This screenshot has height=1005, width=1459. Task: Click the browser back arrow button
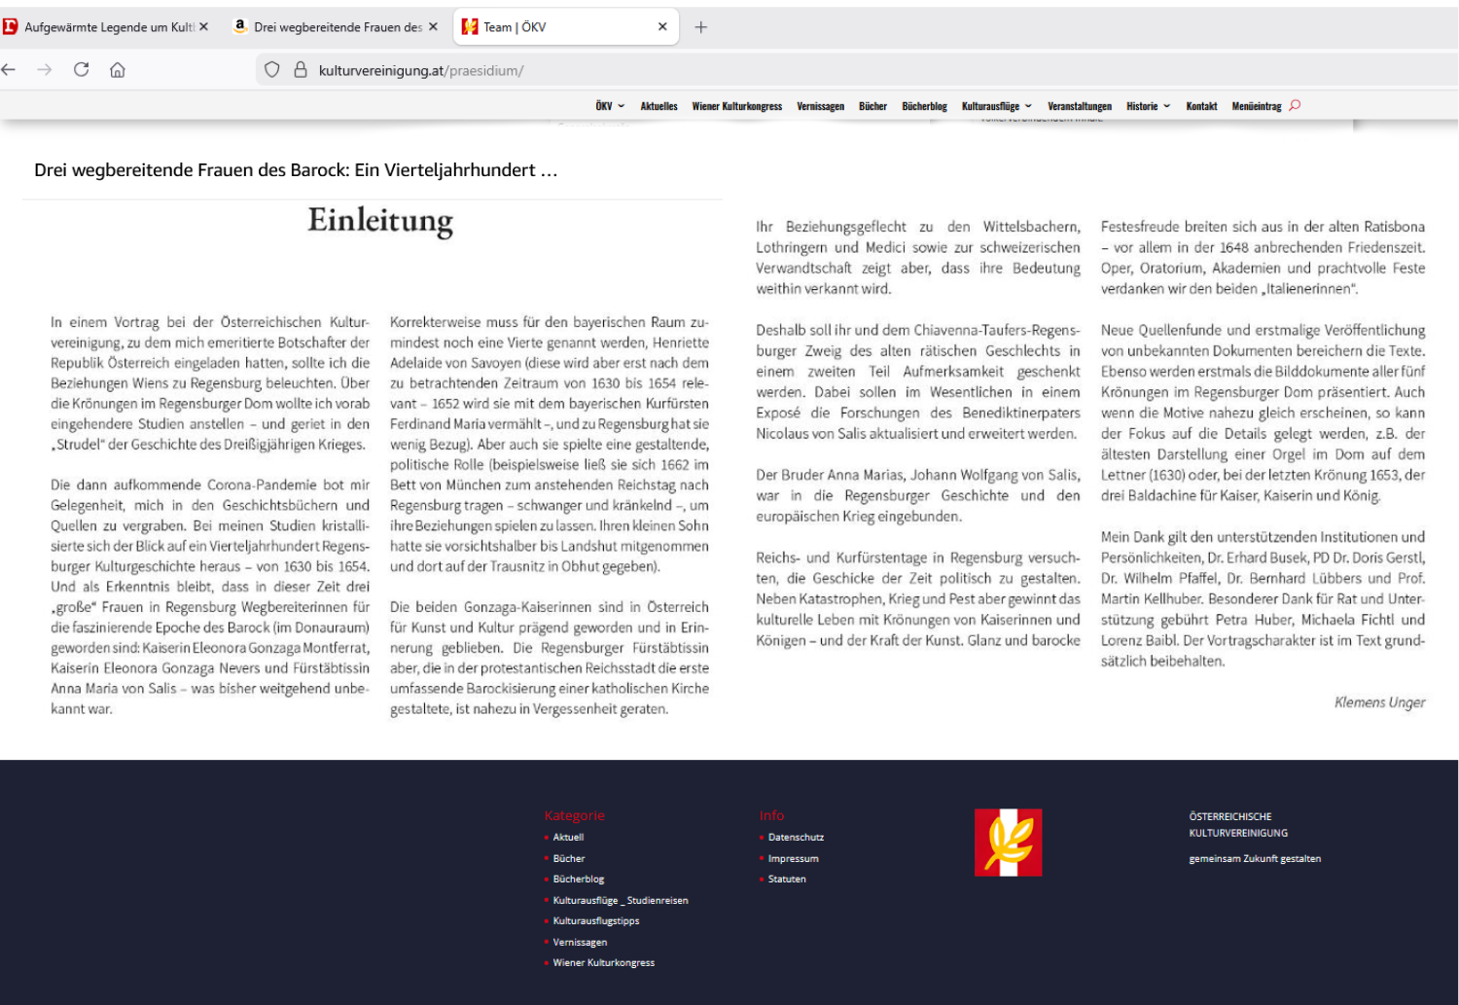click(x=10, y=70)
